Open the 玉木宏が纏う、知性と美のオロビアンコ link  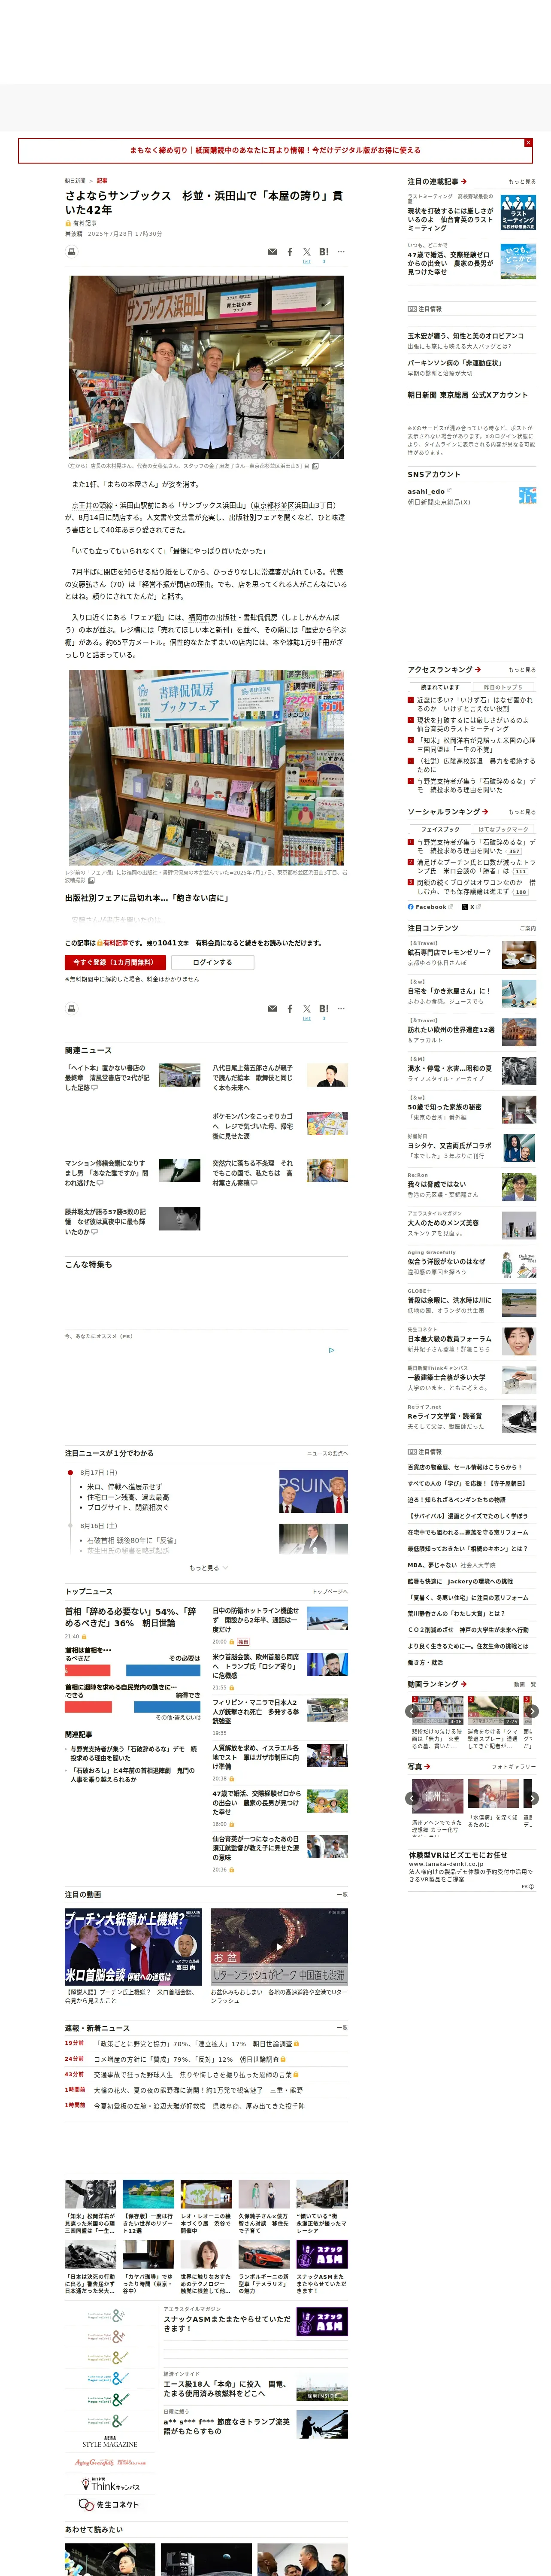pos(465,336)
